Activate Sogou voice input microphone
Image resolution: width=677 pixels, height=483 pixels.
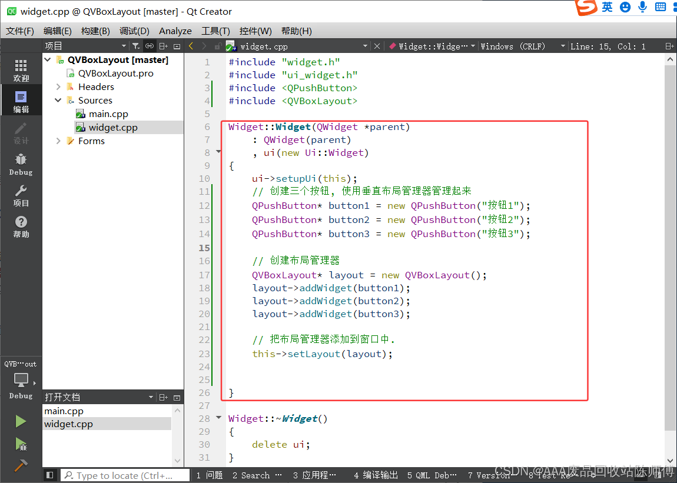(x=642, y=7)
